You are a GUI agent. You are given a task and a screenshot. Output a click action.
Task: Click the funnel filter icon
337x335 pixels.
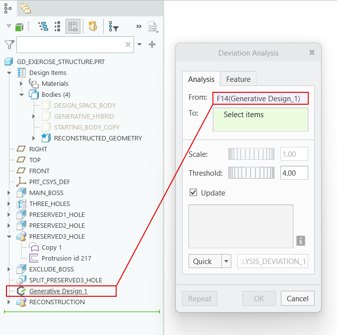pos(9,45)
